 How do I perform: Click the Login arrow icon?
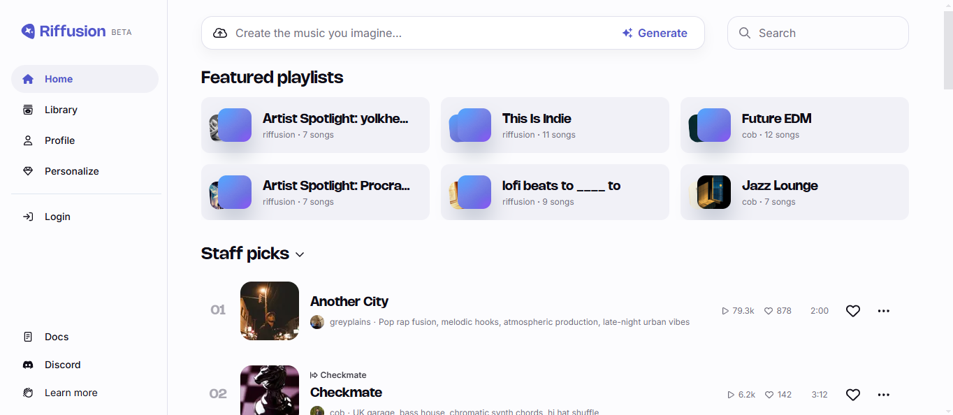pyautogui.click(x=28, y=217)
